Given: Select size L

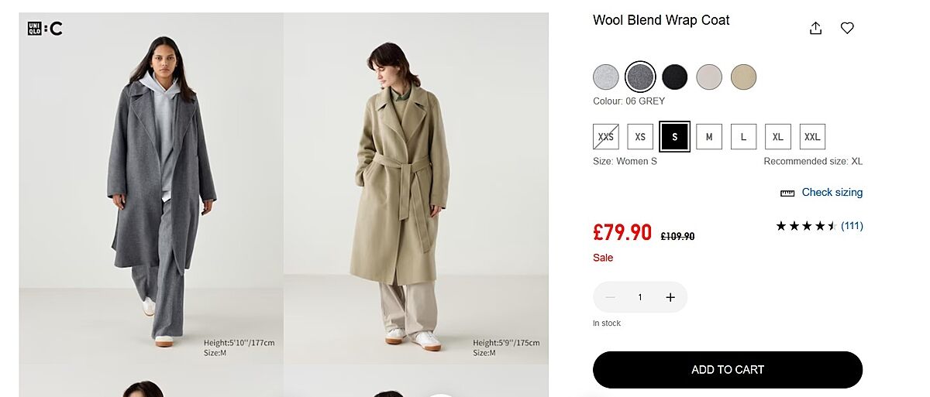Looking at the screenshot, I should pyautogui.click(x=743, y=137).
